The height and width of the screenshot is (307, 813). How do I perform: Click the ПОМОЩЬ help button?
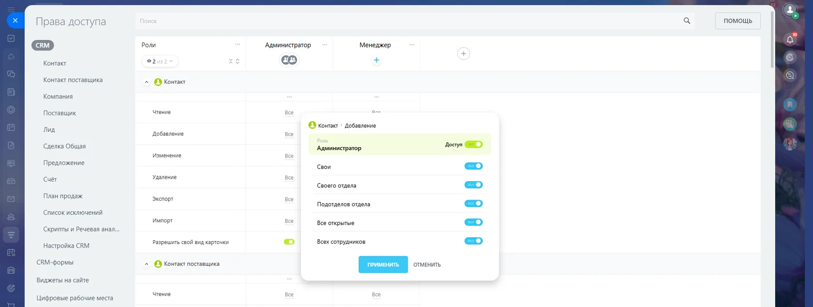(x=738, y=21)
